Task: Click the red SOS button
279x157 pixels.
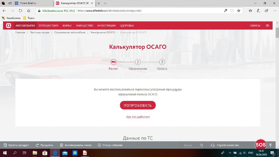Action: (x=260, y=145)
